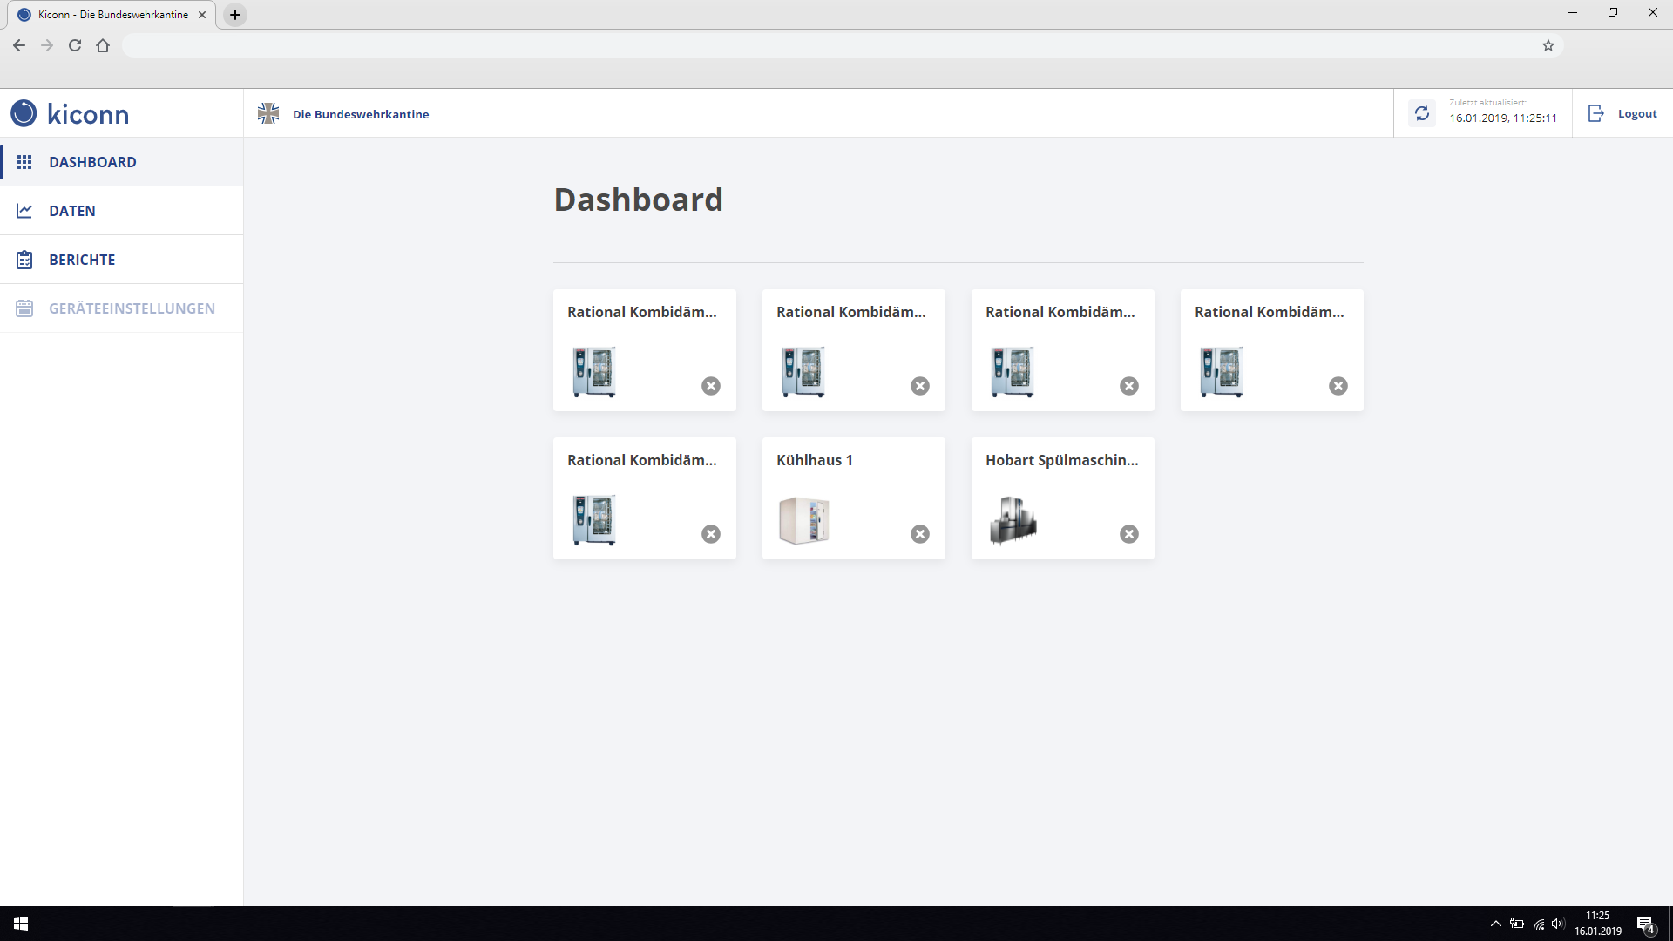
Task: Open the Hobart Spülmaschin... card title
Action: point(1062,460)
